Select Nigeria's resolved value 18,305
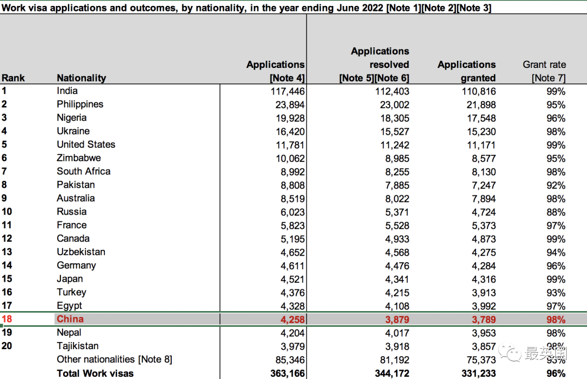 tap(395, 118)
